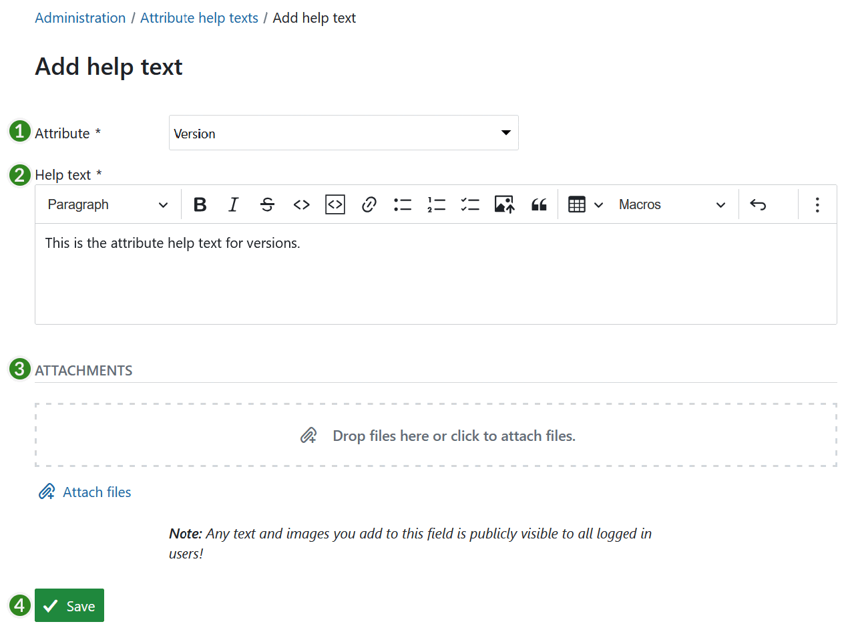The image size is (850, 634).
Task: Insert a code block
Action: (335, 204)
